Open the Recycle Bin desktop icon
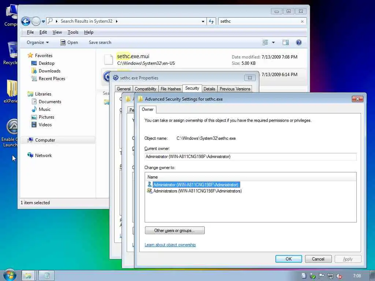This screenshot has height=281, width=375. click(11, 53)
